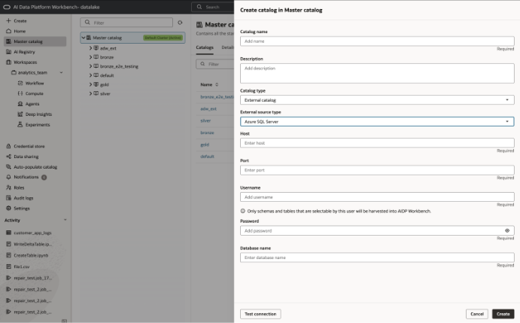
Task: Open CreateTable.ipynb notebook icon
Action: tap(8, 255)
